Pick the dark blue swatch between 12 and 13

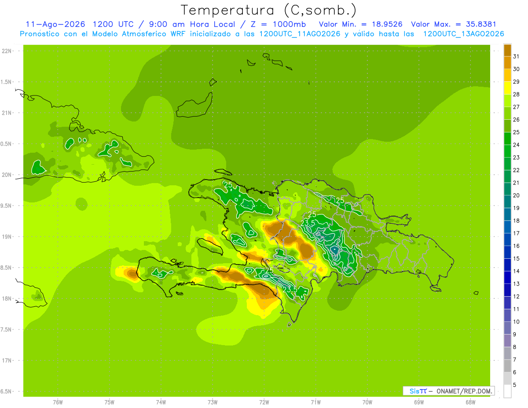point(507,290)
